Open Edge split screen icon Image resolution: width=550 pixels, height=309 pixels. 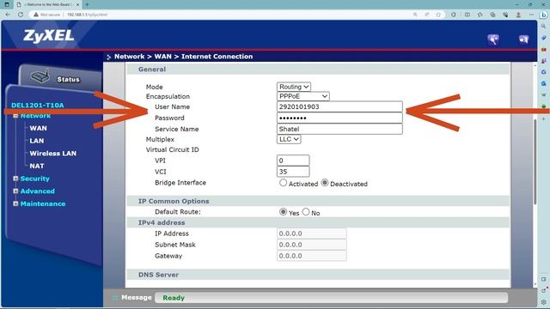467,15
